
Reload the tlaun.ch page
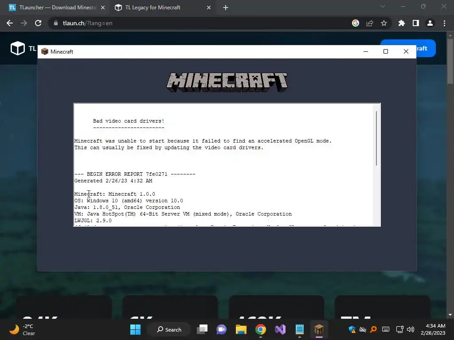coord(38,23)
